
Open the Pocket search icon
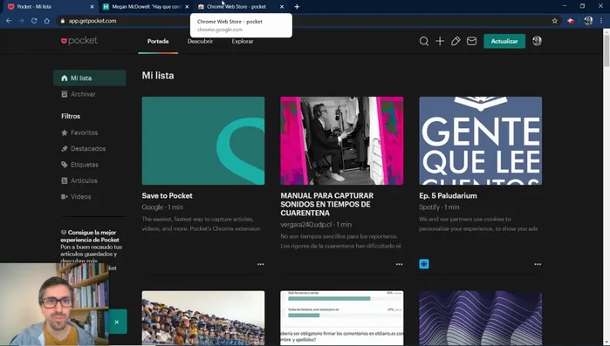pos(423,41)
